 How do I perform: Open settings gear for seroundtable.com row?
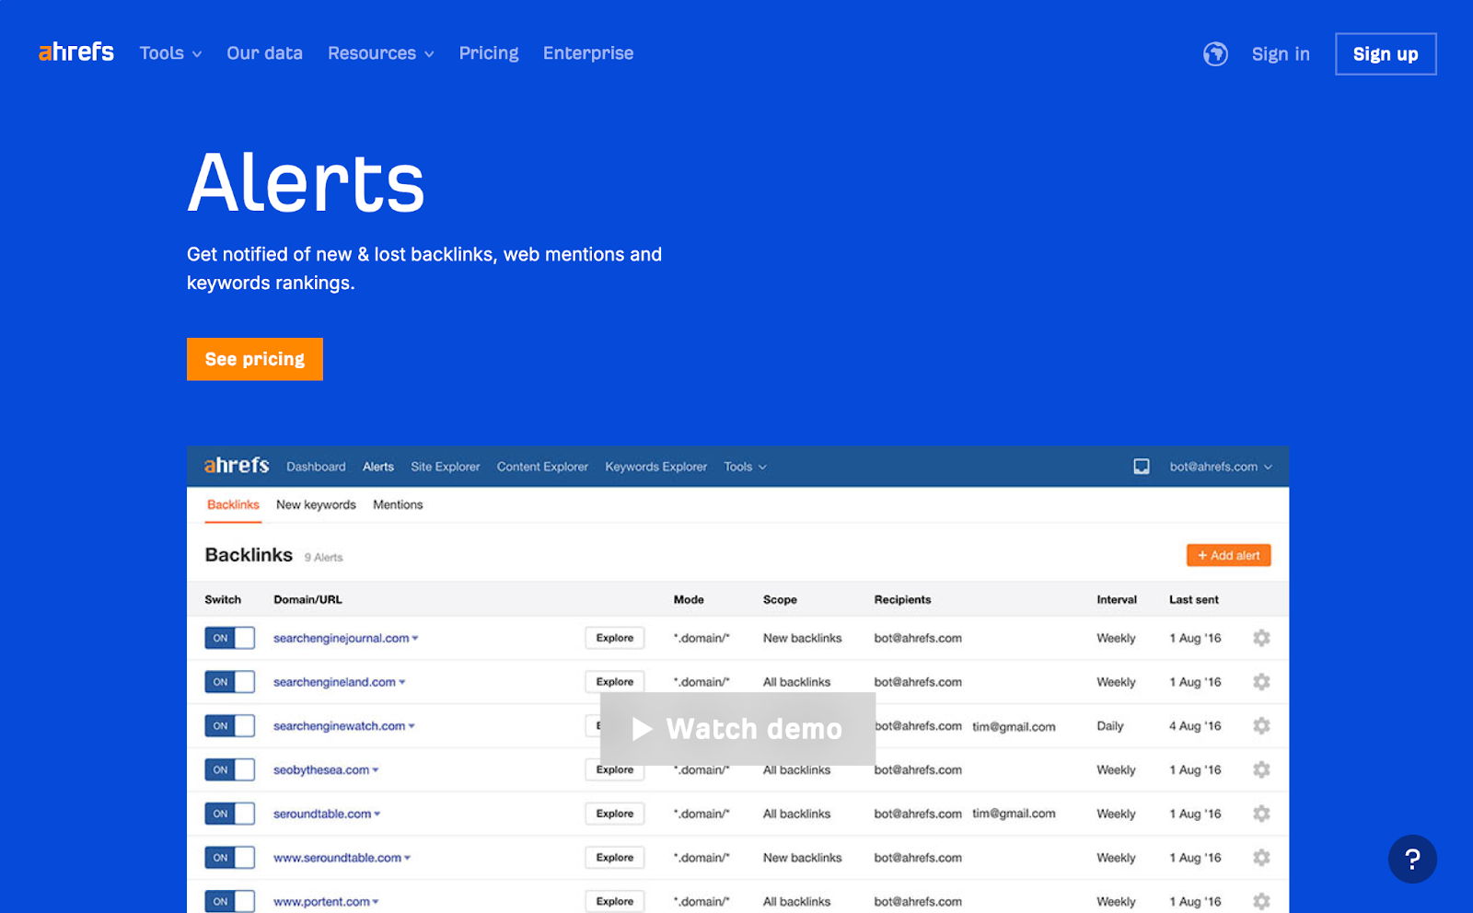(1261, 814)
